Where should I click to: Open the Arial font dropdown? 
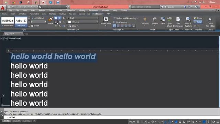pos(83,18)
